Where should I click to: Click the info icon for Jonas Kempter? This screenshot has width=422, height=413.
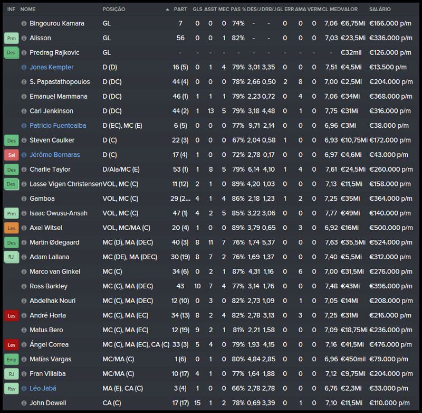(24, 68)
